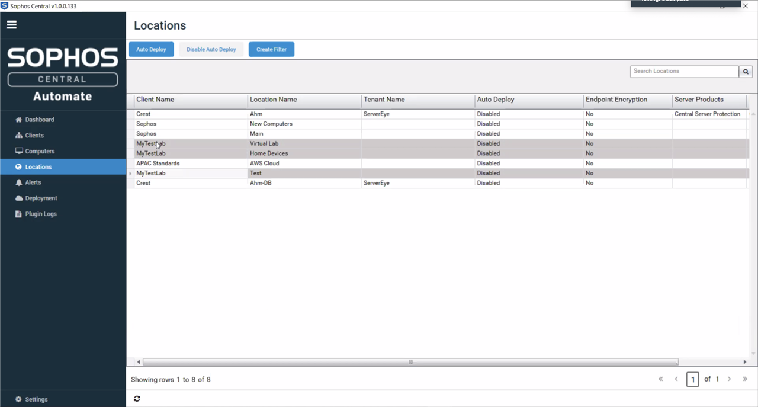Image resolution: width=758 pixels, height=407 pixels.
Task: Click the horizontal scrollbar thumb of the table
Action: pos(410,361)
